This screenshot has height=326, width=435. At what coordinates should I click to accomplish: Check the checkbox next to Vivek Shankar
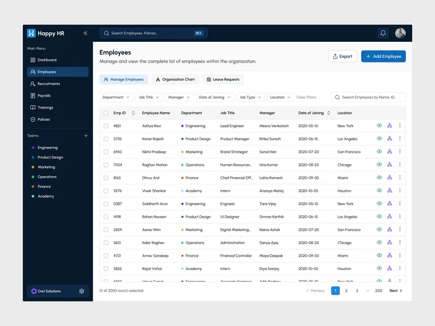(x=105, y=191)
